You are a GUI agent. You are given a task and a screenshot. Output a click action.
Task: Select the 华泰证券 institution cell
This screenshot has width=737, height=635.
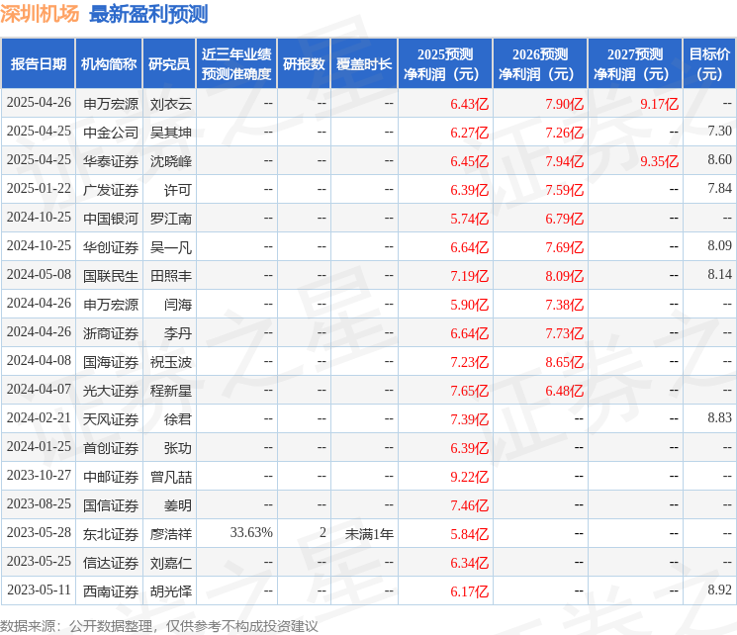click(111, 161)
